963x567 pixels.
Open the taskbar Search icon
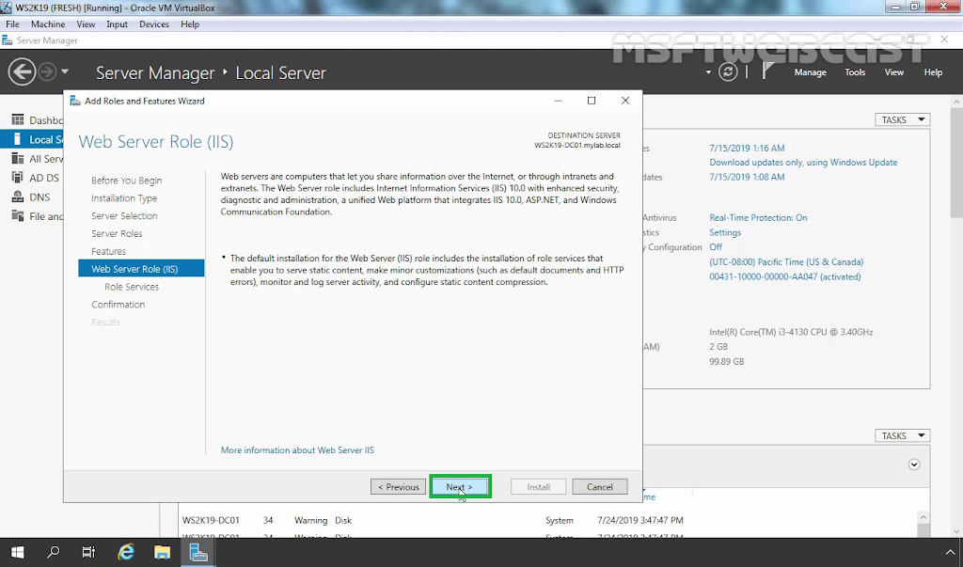[x=54, y=552]
